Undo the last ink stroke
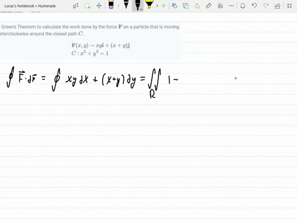The height and width of the screenshot is (223, 297). [254, 6]
